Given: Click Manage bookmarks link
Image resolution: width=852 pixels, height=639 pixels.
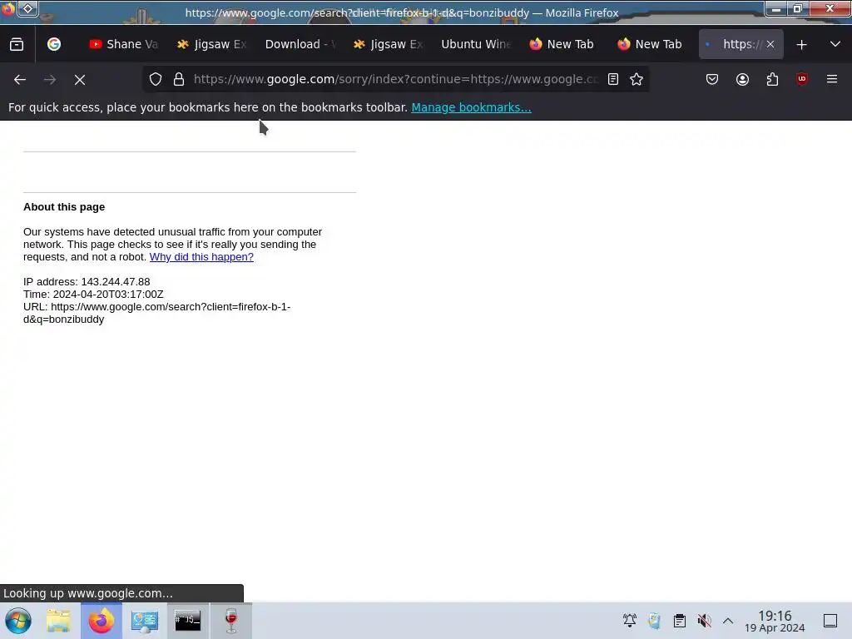Looking at the screenshot, I should point(471,107).
